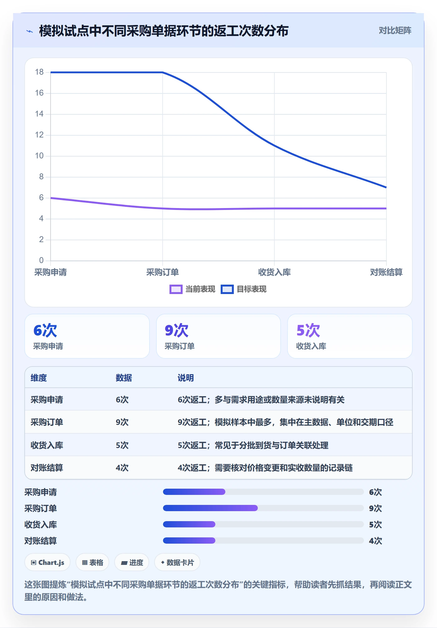The height and width of the screenshot is (628, 437).
Task: Click the 采购申请 progress bar
Action: pos(263,492)
